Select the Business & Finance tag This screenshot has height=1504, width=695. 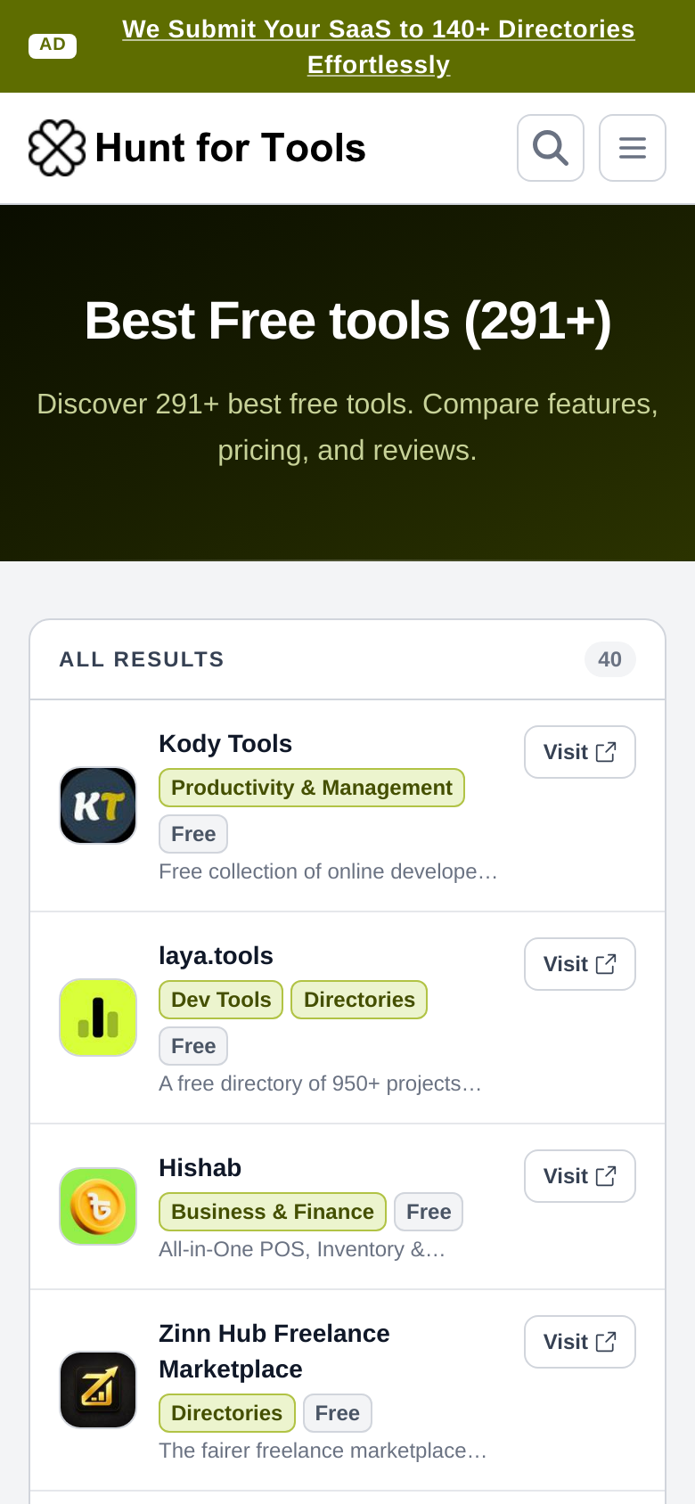pos(273,1212)
